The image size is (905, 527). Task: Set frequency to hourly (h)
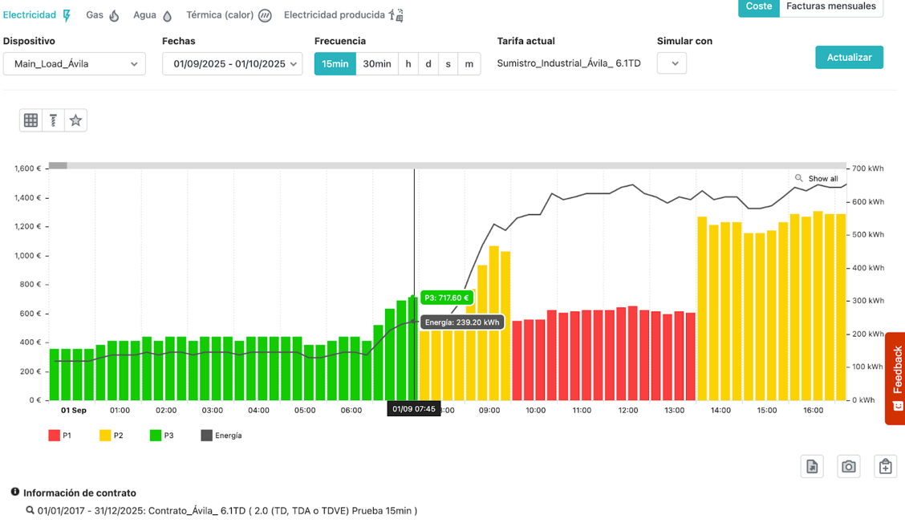(x=408, y=64)
